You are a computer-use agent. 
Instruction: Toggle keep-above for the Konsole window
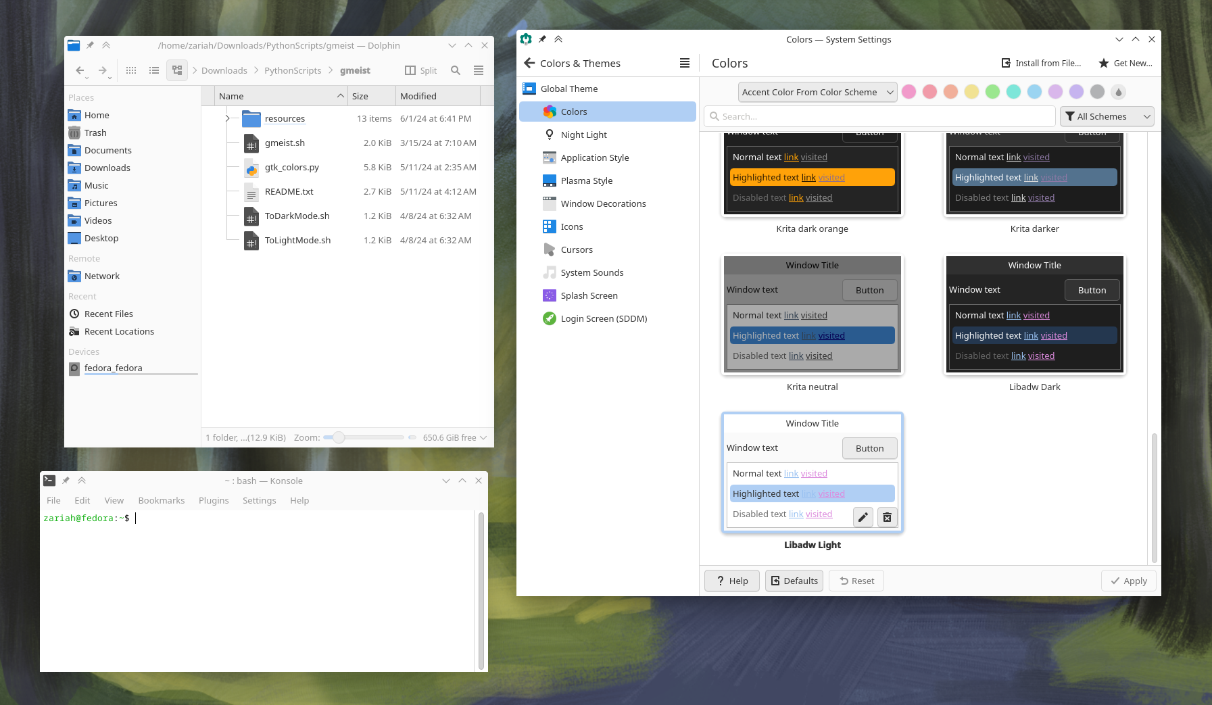pos(82,481)
